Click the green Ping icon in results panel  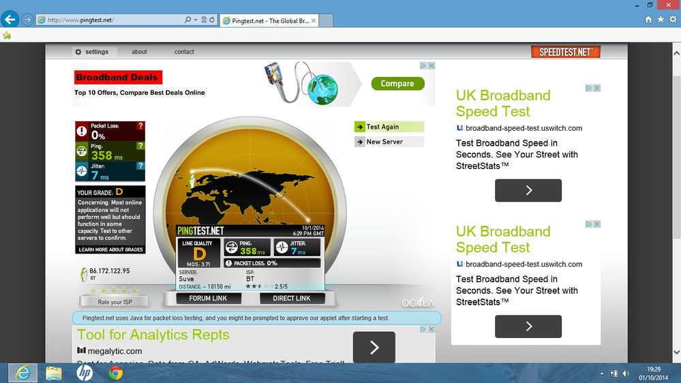pyautogui.click(x=82, y=151)
